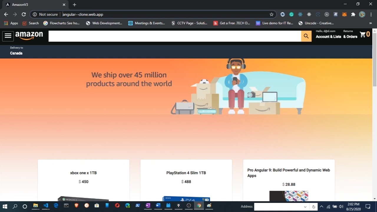Open the taskbar search magnifier

pyautogui.click(x=15, y=206)
